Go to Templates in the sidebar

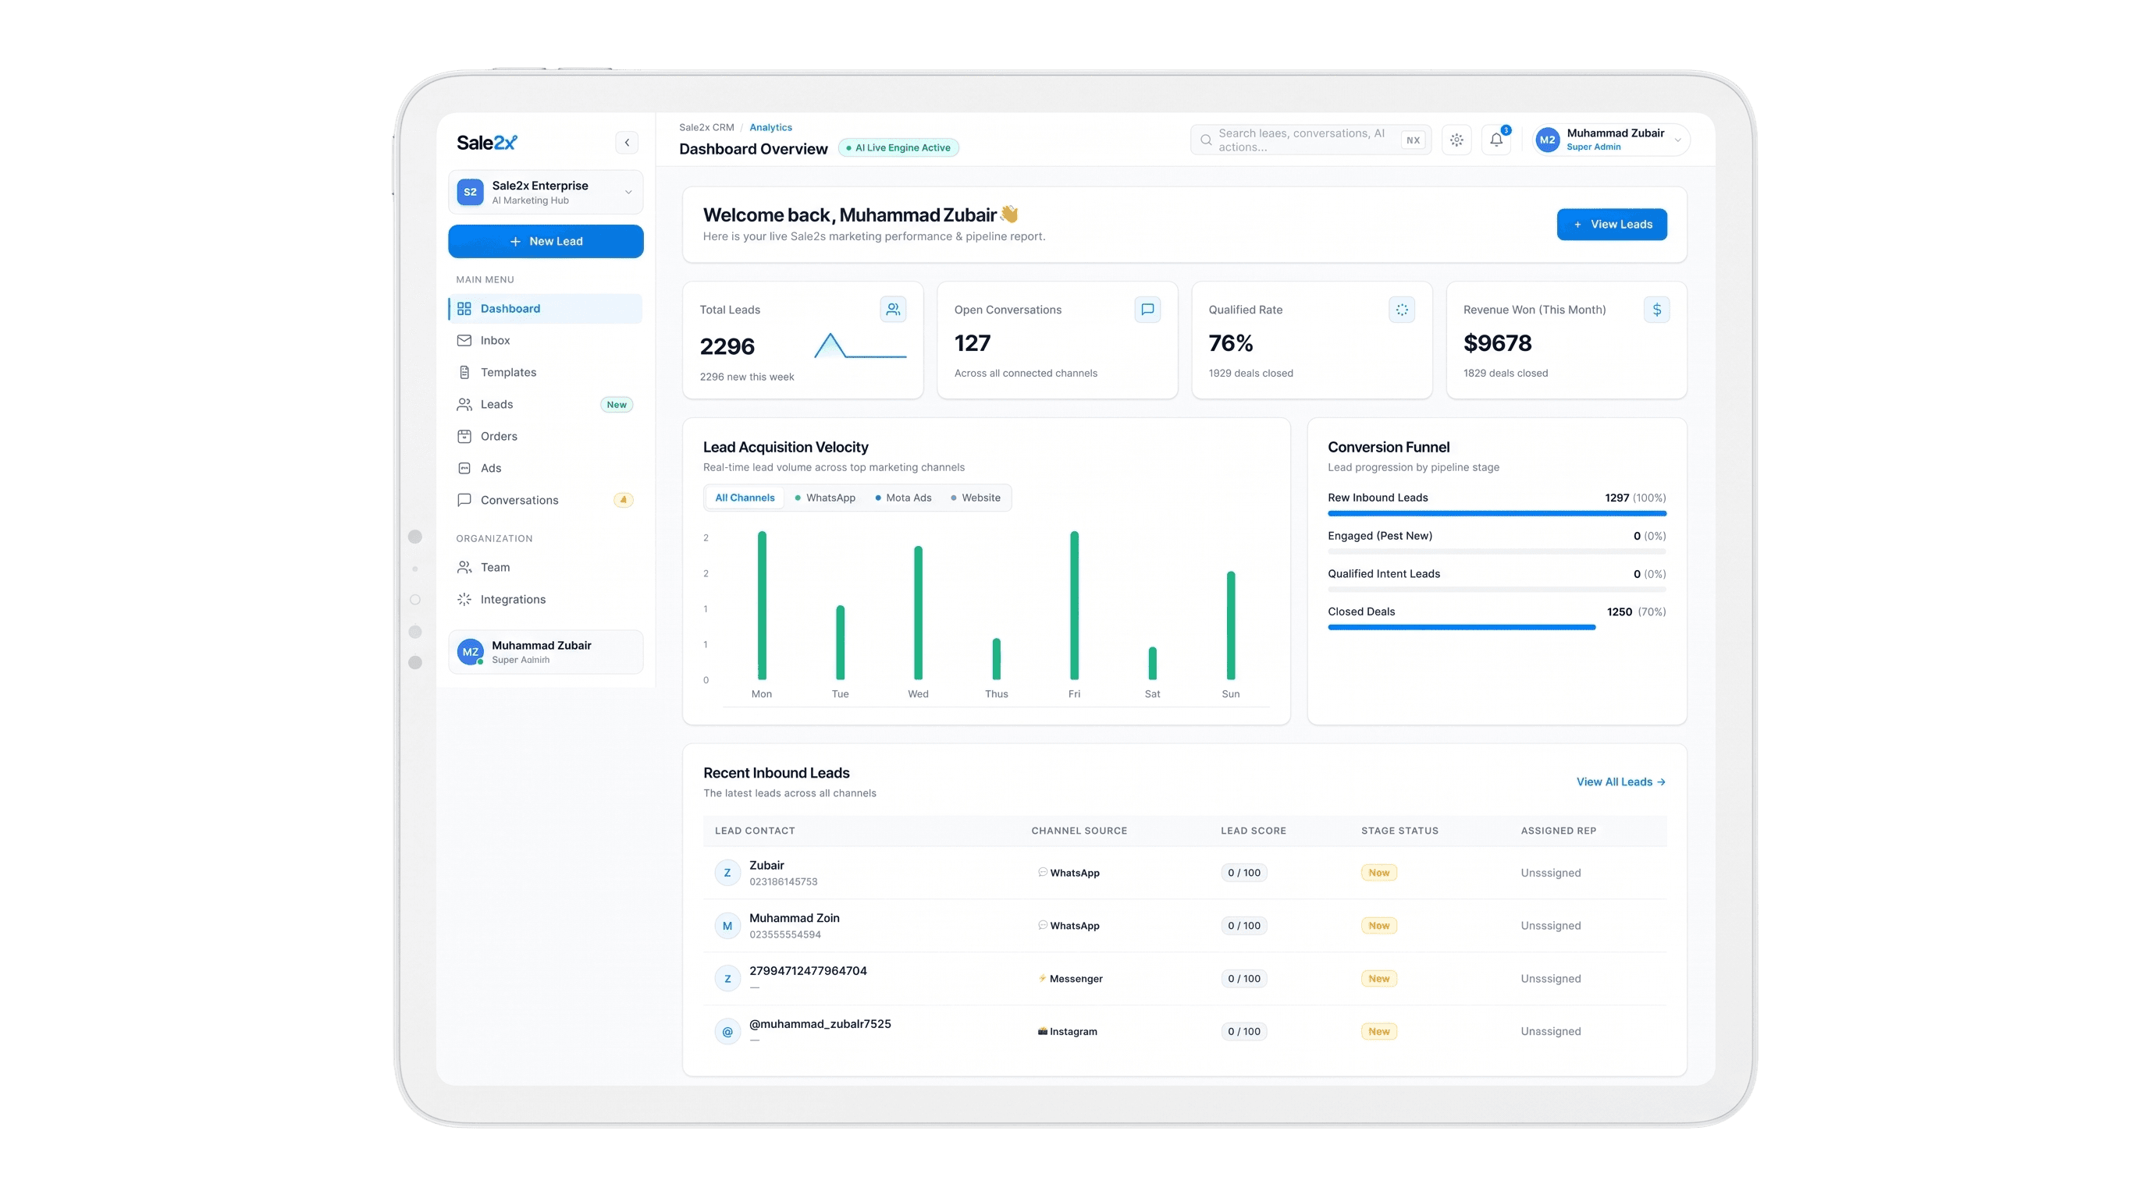coord(546,372)
